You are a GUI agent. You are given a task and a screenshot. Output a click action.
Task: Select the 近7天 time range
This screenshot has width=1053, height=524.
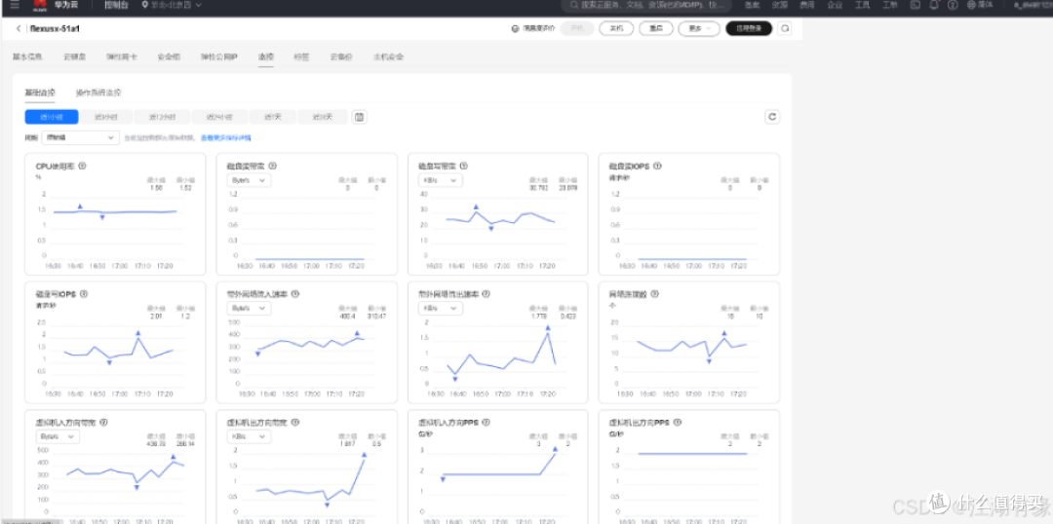(272, 117)
